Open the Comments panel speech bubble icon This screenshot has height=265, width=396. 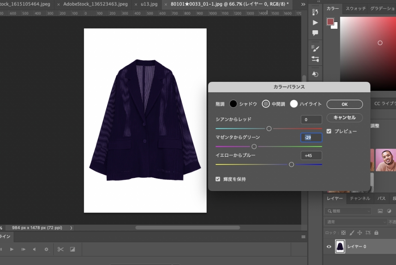(x=315, y=33)
